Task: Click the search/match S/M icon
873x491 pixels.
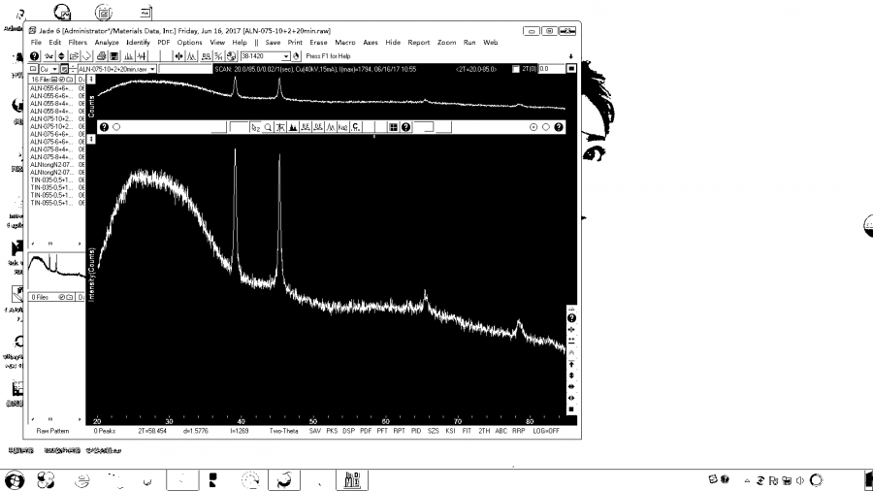Action: click(219, 56)
